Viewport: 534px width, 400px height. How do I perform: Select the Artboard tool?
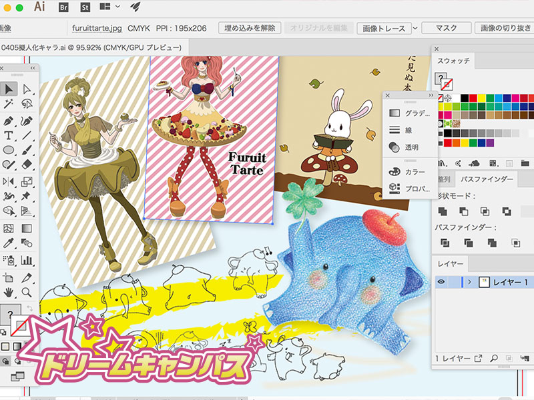pyautogui.click(x=9, y=278)
